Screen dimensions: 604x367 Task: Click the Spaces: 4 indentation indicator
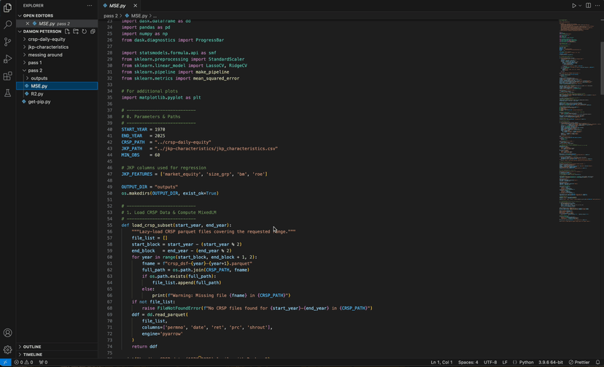point(468,362)
